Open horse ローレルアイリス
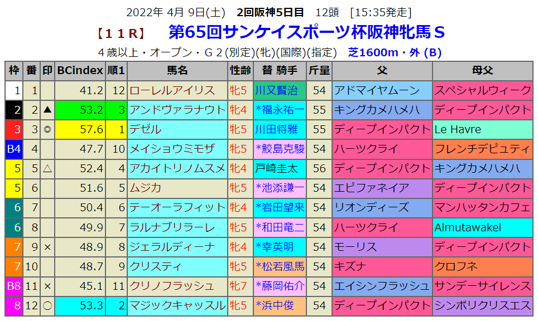 172,90
